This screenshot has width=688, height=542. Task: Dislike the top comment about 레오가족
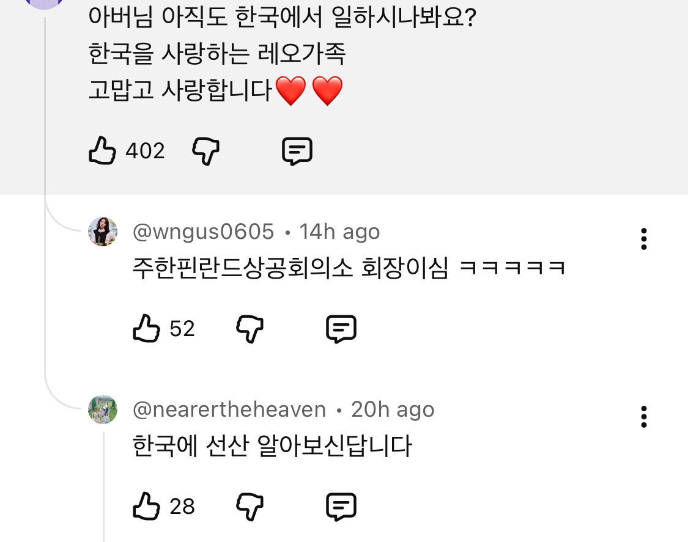point(206,150)
